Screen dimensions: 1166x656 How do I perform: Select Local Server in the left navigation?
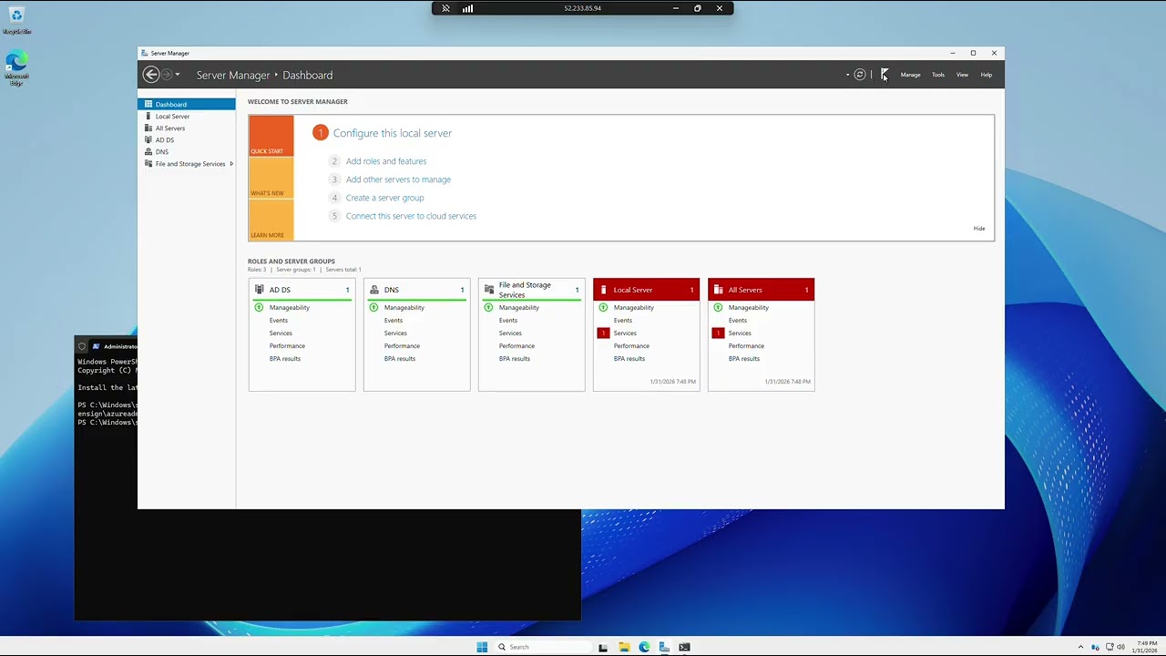click(x=187, y=116)
